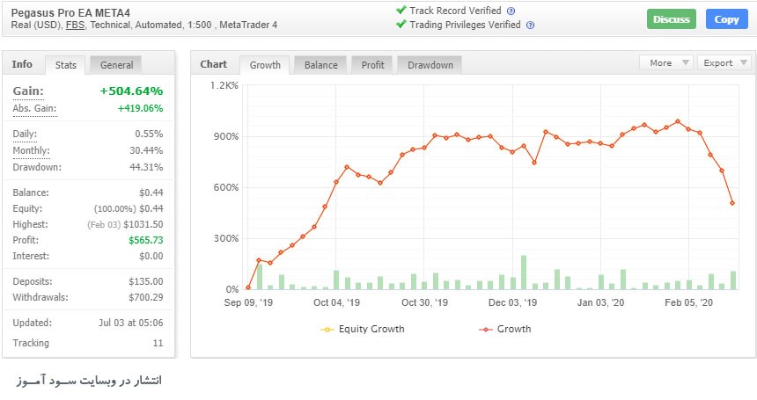Viewport: 757px width, 400px height.
Task: Click the Abs. Gain label
Action: coord(34,108)
